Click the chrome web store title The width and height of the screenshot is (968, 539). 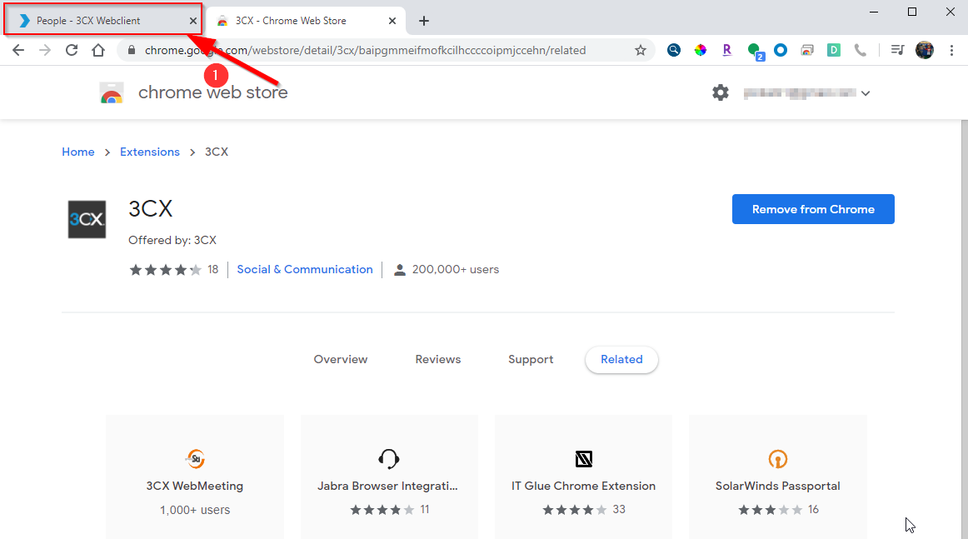[x=213, y=92]
